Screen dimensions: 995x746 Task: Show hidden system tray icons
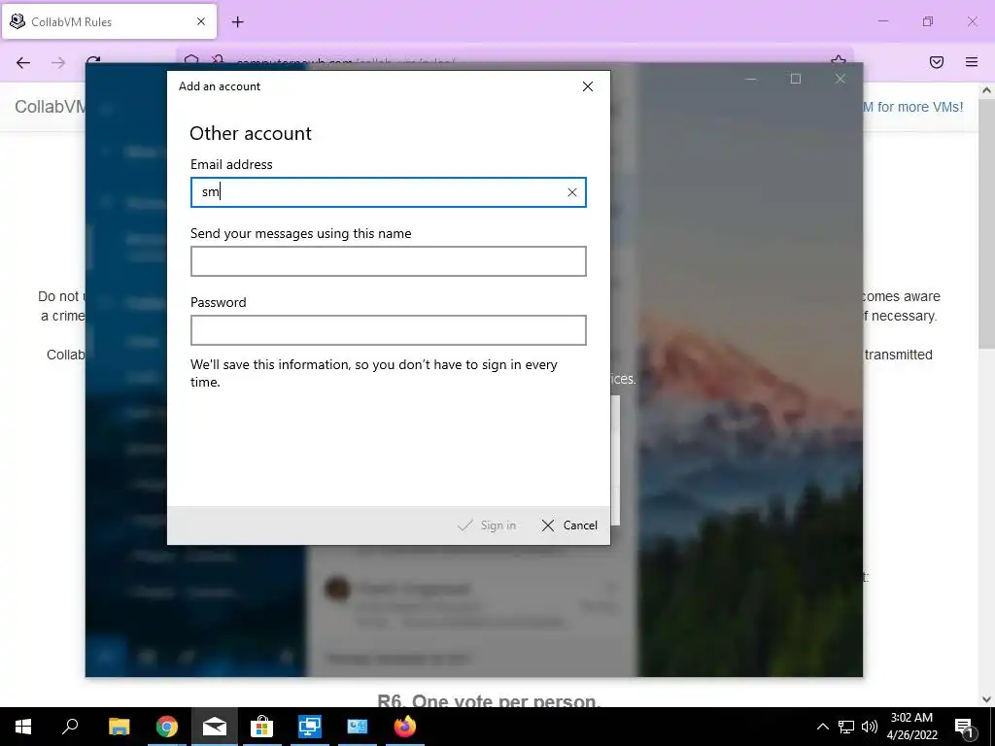pos(822,727)
